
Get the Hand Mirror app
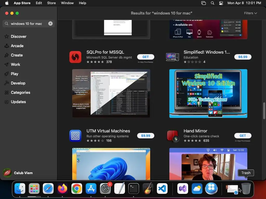click(x=243, y=136)
